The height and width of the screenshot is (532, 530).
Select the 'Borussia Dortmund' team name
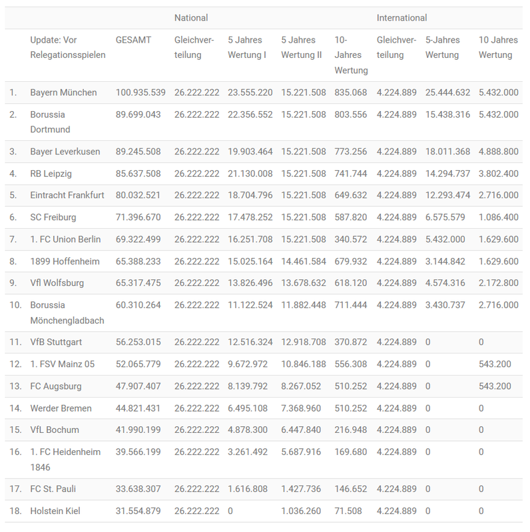pos(51,122)
